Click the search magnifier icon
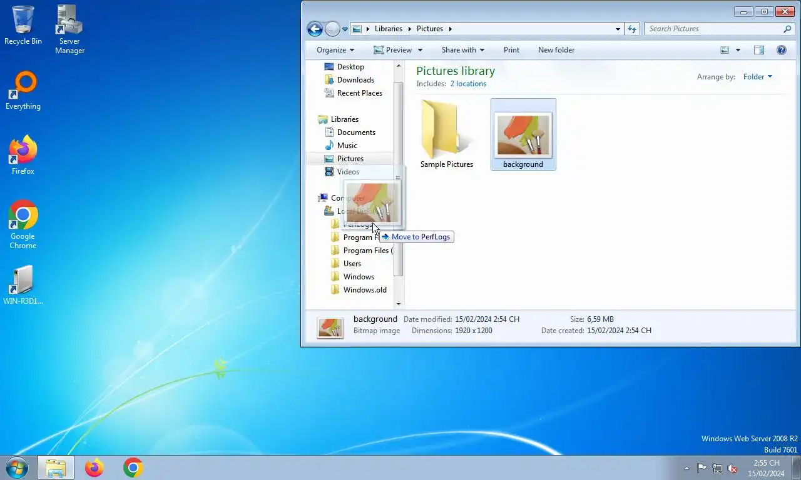 click(x=787, y=29)
